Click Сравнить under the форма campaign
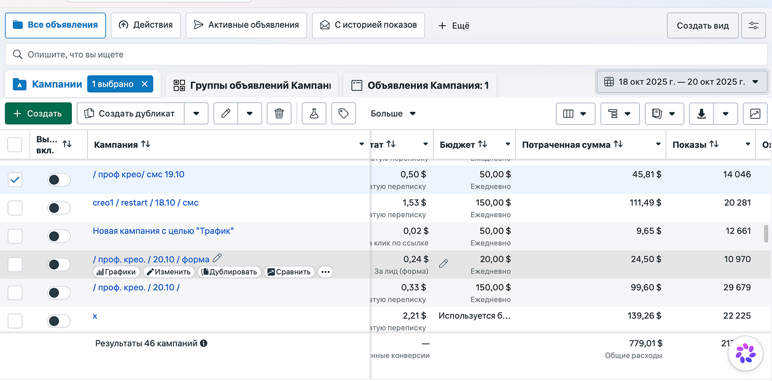The height and width of the screenshot is (381, 772). coord(289,272)
